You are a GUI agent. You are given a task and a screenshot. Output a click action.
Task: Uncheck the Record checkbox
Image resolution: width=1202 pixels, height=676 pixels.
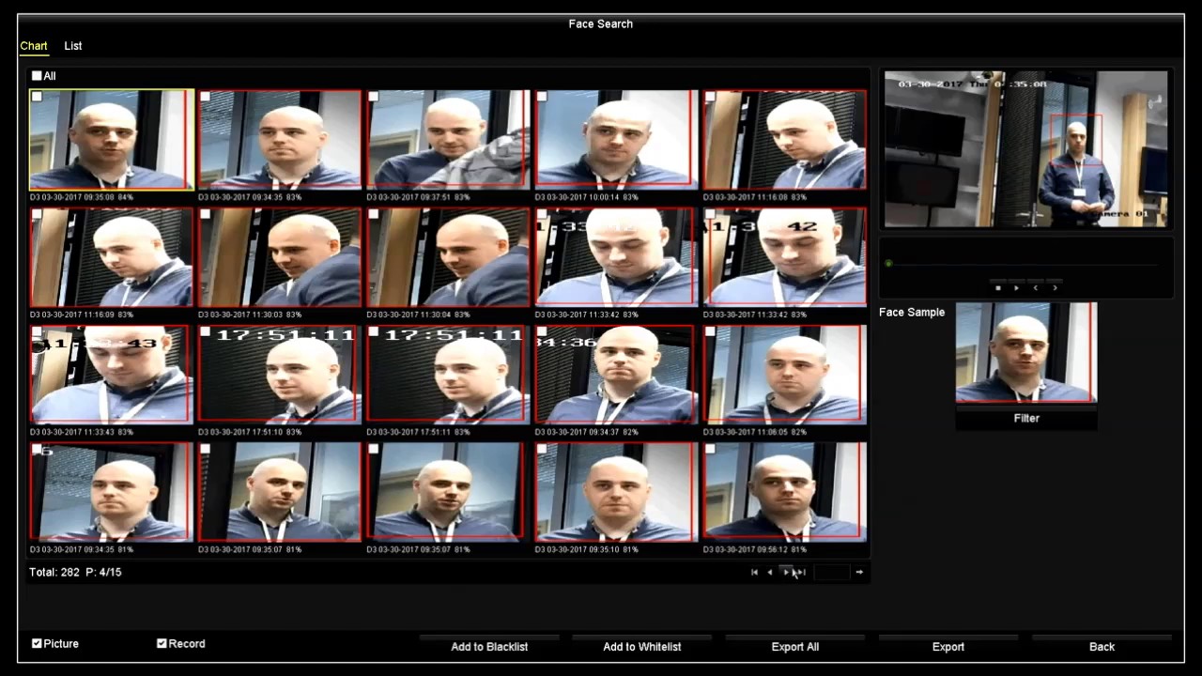click(162, 643)
